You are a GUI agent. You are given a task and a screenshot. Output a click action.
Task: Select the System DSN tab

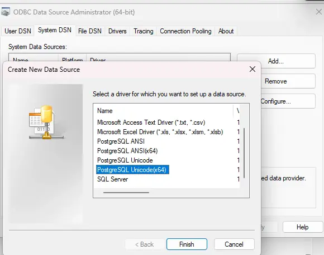click(x=55, y=30)
